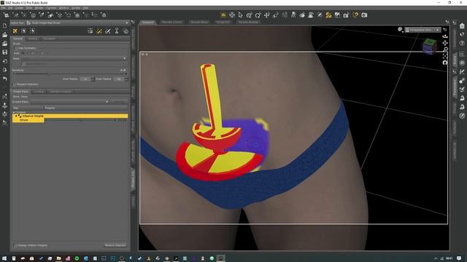The width and height of the screenshot is (467, 262).
Task: Open the Active Tool dropdown in Tool Settings
Action: [77, 23]
